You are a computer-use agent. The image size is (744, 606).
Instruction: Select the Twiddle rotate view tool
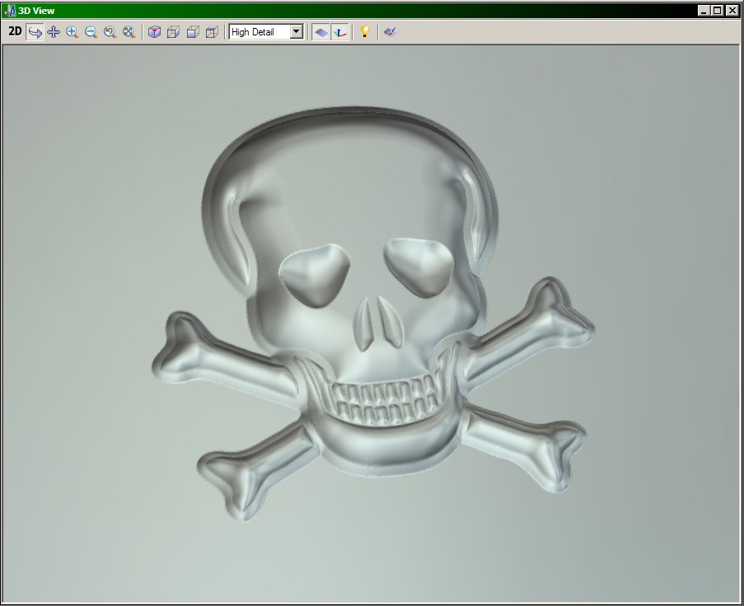tap(35, 32)
